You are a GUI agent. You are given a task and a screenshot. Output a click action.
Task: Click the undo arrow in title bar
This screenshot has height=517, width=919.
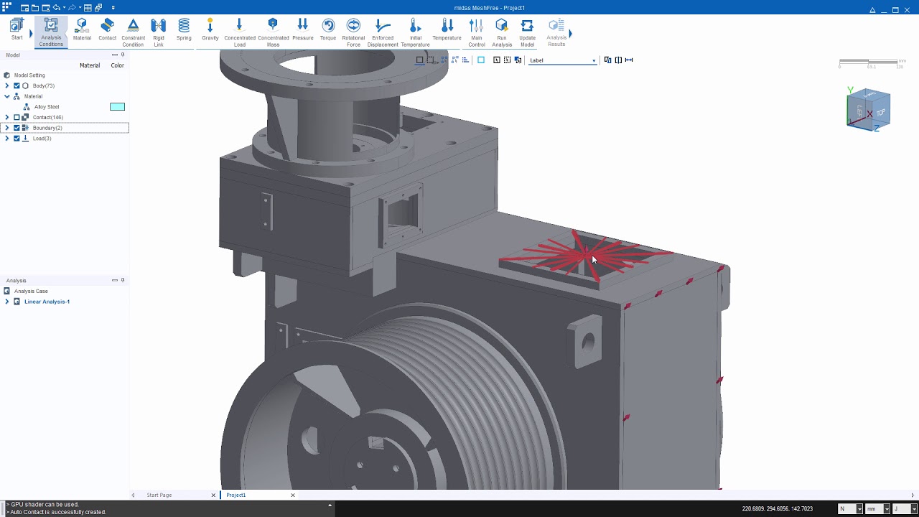coord(56,8)
